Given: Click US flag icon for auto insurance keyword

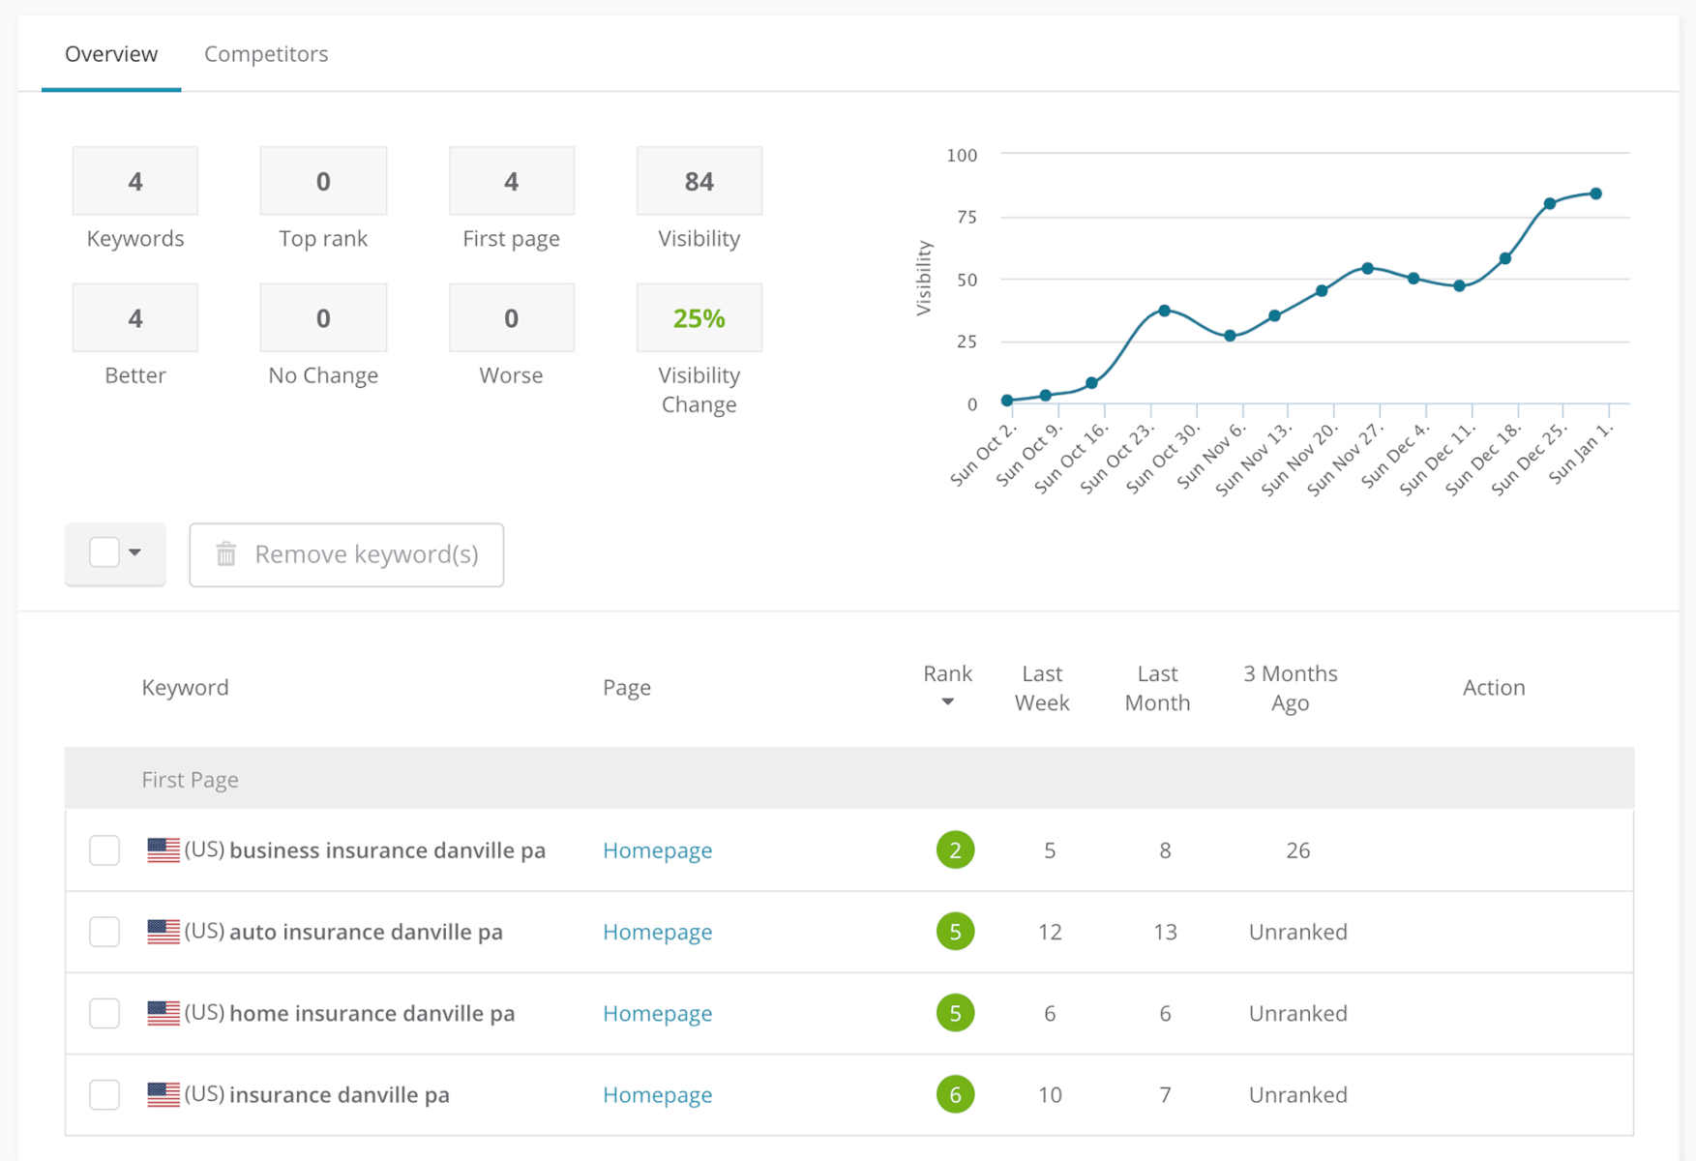Looking at the screenshot, I should point(164,931).
